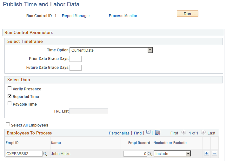Viewport: 226px width, 163px height.
Task: Open Empl Record lookup magnifier
Action: coord(150,154)
